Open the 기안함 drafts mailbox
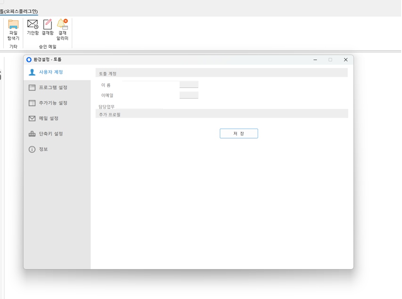Image resolution: width=402 pixels, height=299 pixels. pos(33,27)
